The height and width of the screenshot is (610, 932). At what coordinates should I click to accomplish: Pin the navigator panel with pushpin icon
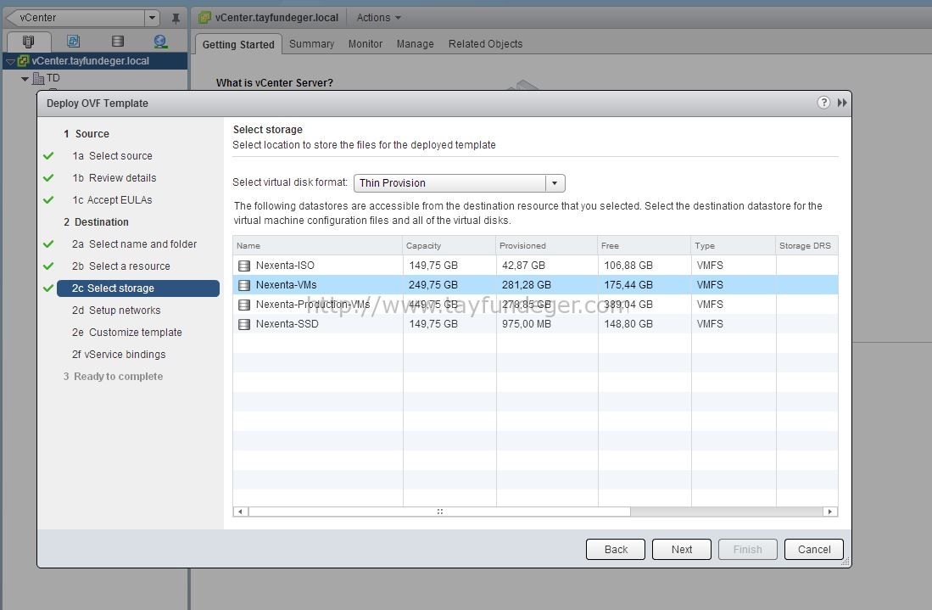[176, 19]
